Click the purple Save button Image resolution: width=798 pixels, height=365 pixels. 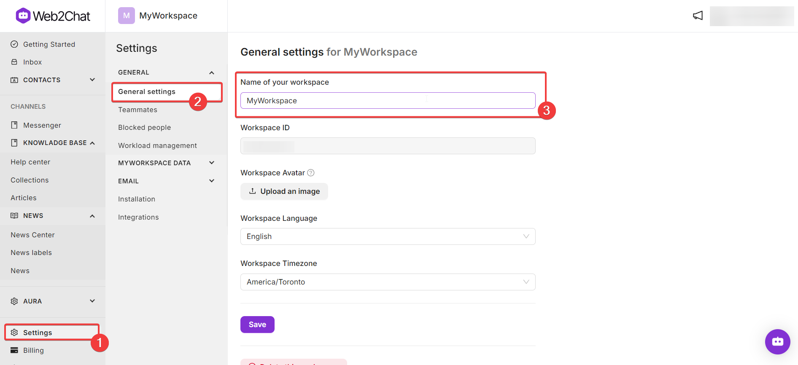tap(257, 325)
